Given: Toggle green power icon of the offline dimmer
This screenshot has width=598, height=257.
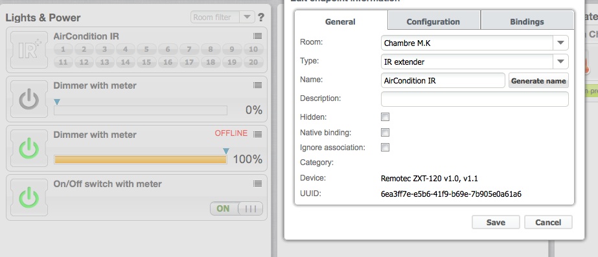Looking at the screenshot, I should pos(29,148).
